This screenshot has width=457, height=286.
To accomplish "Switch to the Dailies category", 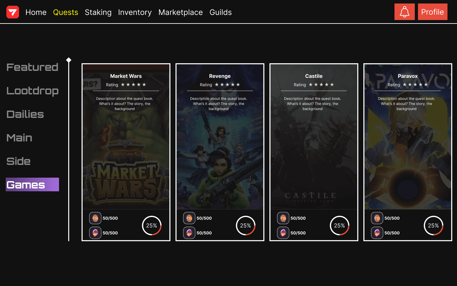I will [25, 114].
